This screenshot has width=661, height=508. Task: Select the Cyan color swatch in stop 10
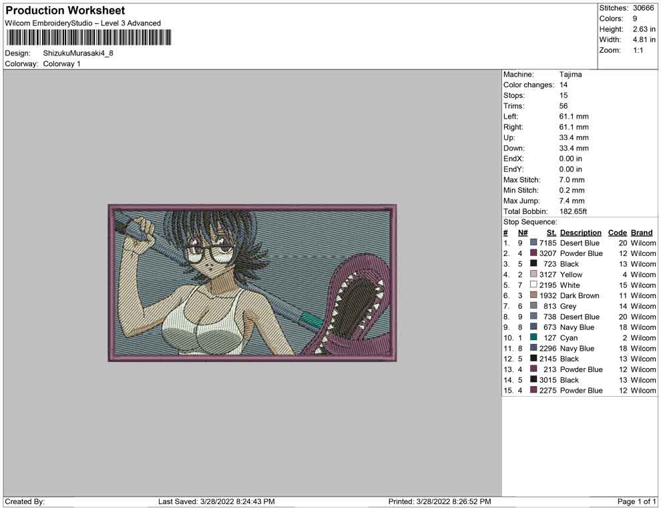(533, 338)
